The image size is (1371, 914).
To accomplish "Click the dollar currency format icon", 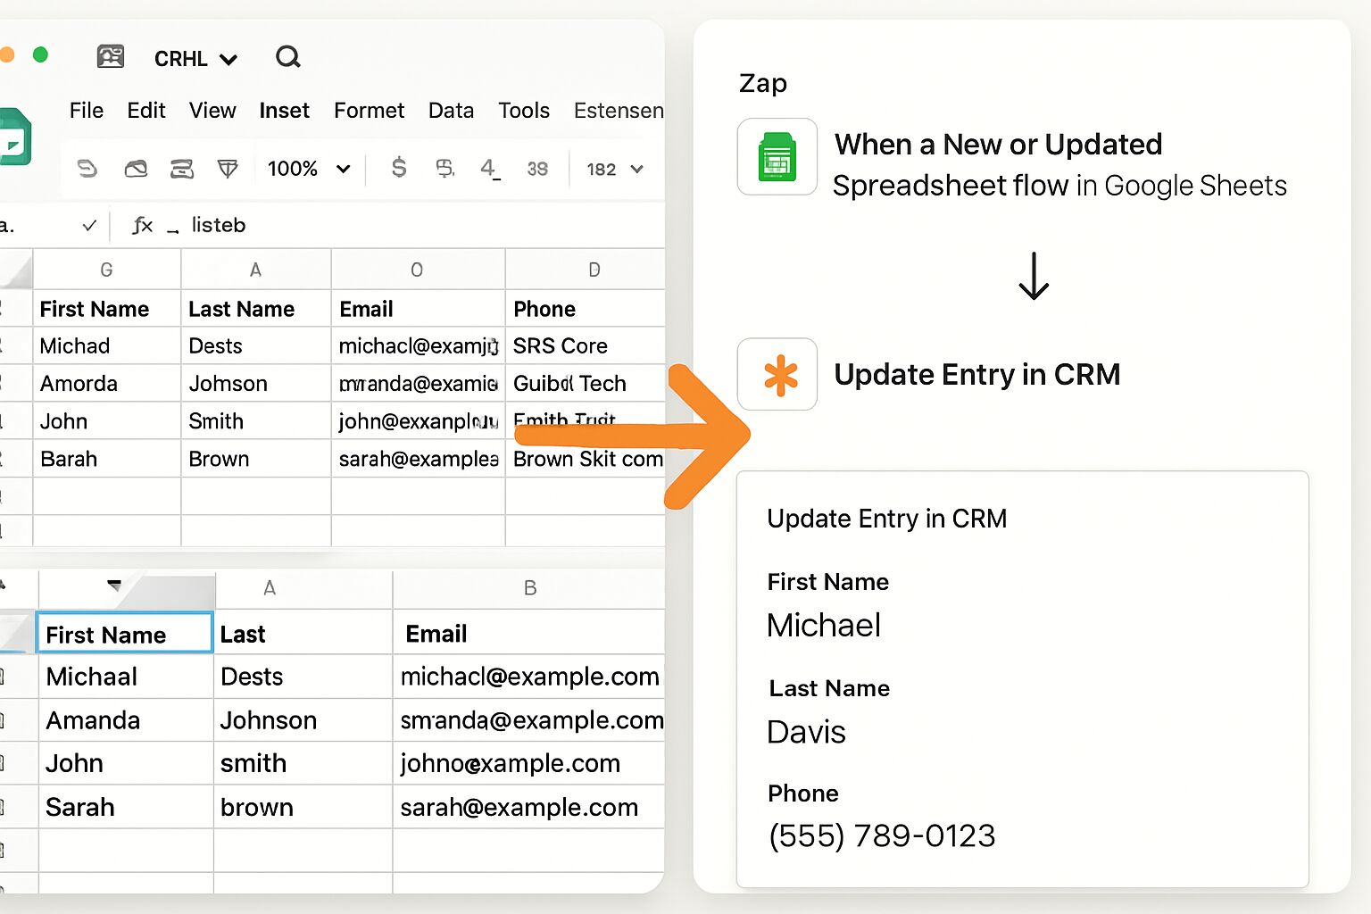I will coord(399,168).
